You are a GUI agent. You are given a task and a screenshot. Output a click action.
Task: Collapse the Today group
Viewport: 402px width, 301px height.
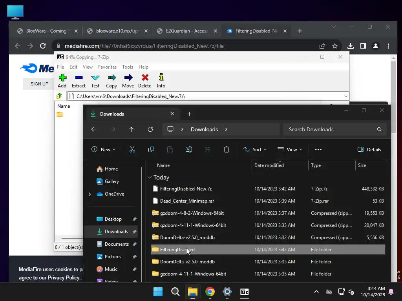point(150,178)
